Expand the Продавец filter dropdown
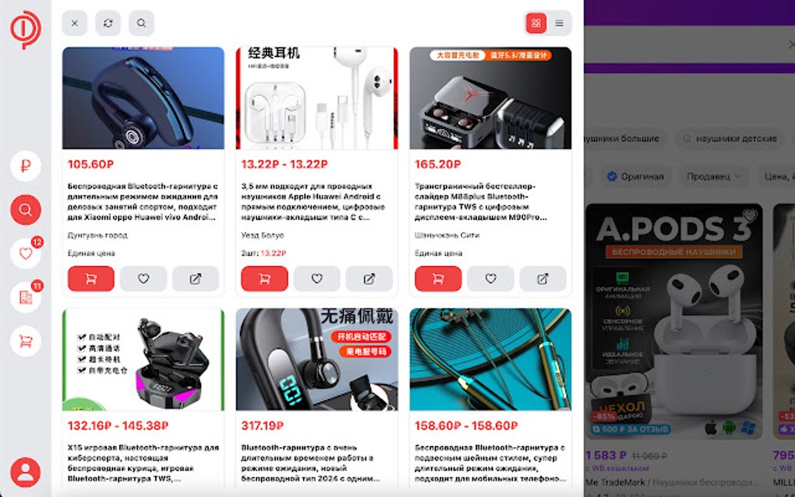Screen dimensions: 795x497 tap(714, 176)
